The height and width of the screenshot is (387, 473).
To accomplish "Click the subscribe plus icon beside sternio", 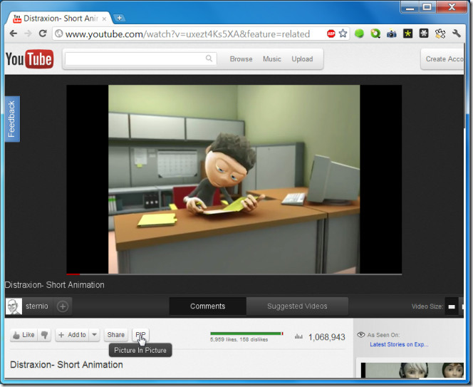I will point(63,306).
